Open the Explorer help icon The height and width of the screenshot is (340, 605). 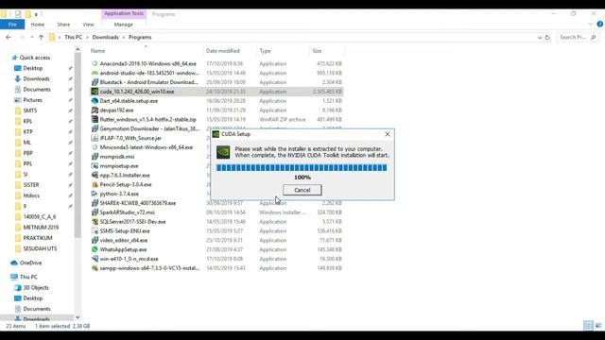pos(600,24)
